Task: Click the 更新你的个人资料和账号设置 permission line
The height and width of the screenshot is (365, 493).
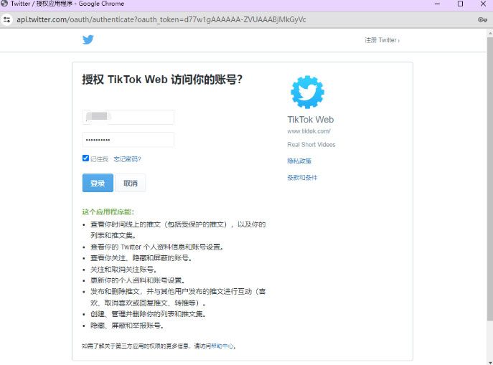Action: click(x=137, y=280)
